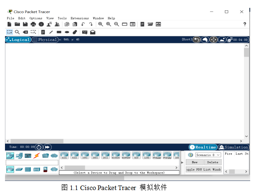This screenshot has width=256, height=195.
Task: Open the network information icon
Action: (x=41, y=24)
